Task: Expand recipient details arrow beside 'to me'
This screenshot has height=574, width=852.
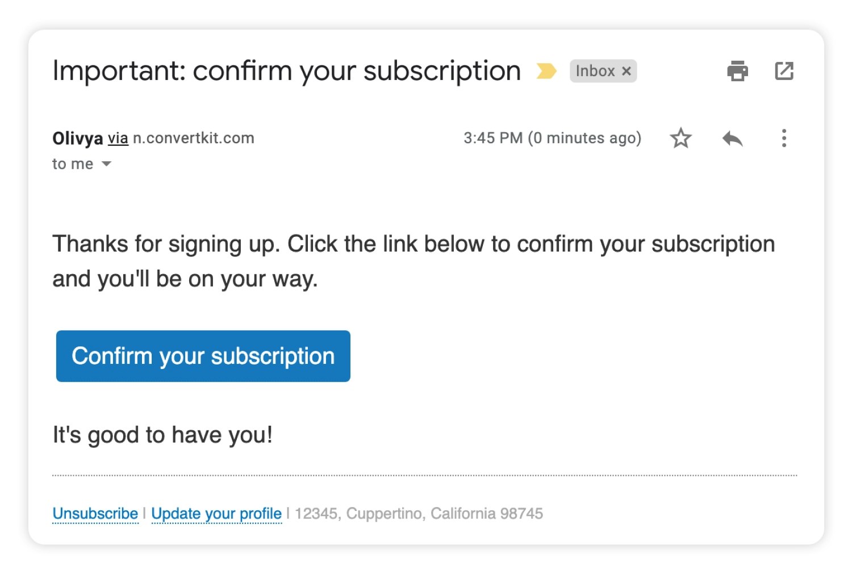Action: (x=106, y=164)
